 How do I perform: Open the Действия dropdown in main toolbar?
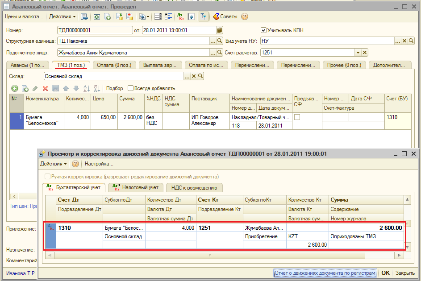point(62,17)
